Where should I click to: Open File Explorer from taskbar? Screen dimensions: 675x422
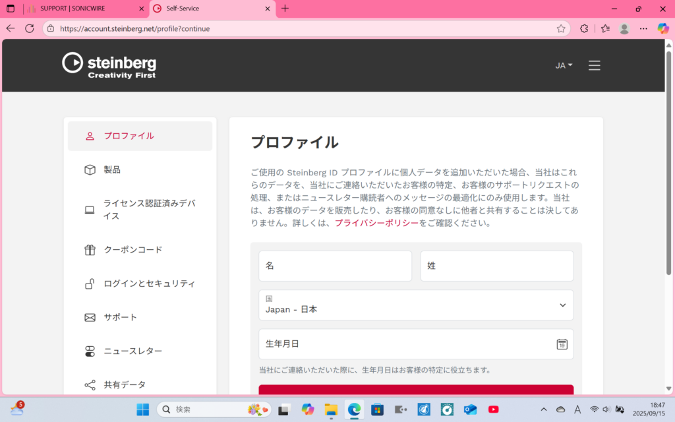[331, 409]
